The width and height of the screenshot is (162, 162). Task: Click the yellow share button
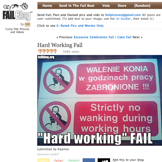point(44,160)
